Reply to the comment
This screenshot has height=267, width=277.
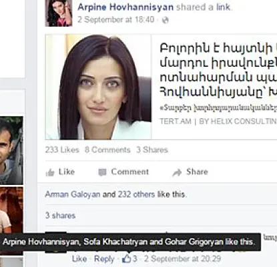pyautogui.click(x=104, y=259)
